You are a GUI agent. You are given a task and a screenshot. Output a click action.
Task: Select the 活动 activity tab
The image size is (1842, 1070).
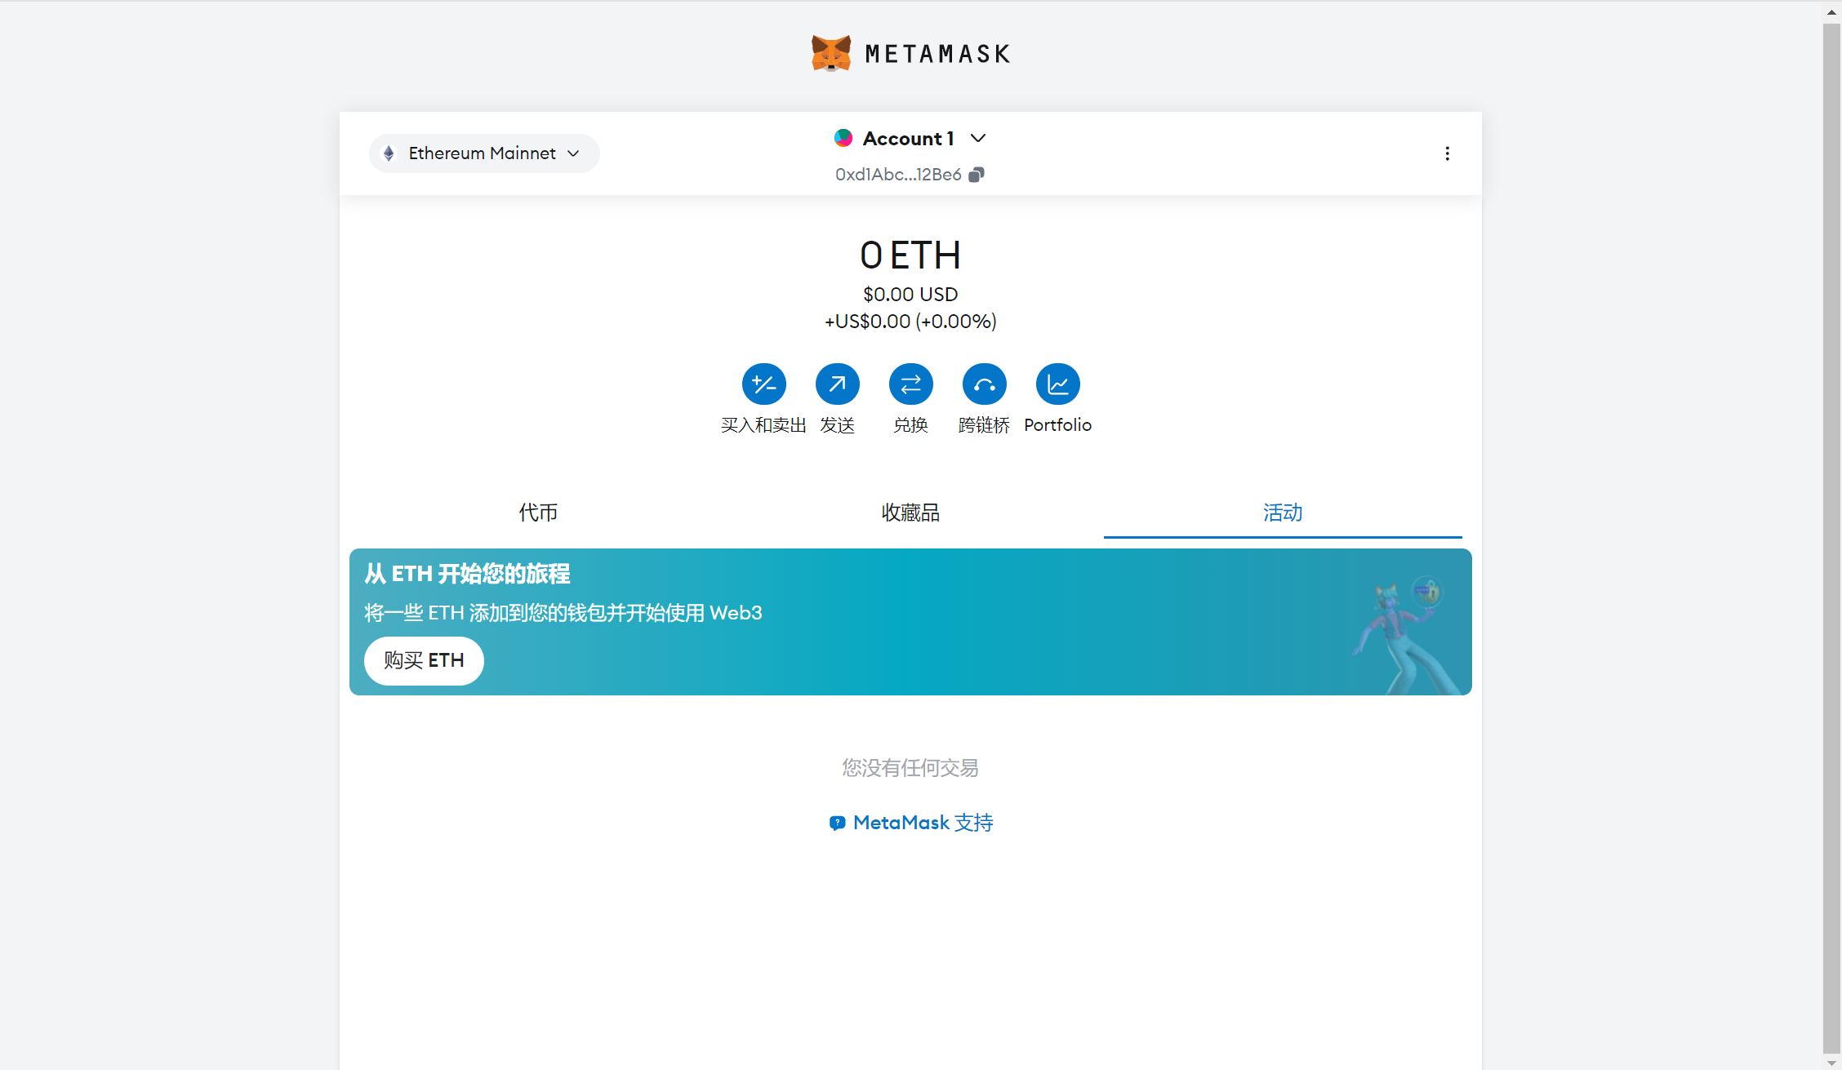1283,513
